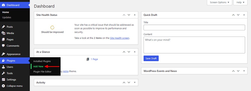Collapse the At a Glance panel

coord(135,52)
